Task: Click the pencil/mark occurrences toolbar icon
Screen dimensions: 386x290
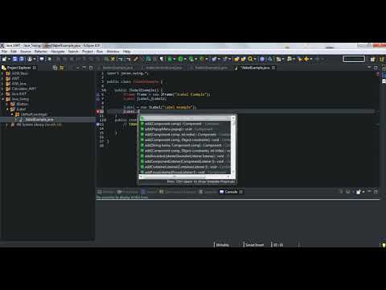Action: coord(136,59)
